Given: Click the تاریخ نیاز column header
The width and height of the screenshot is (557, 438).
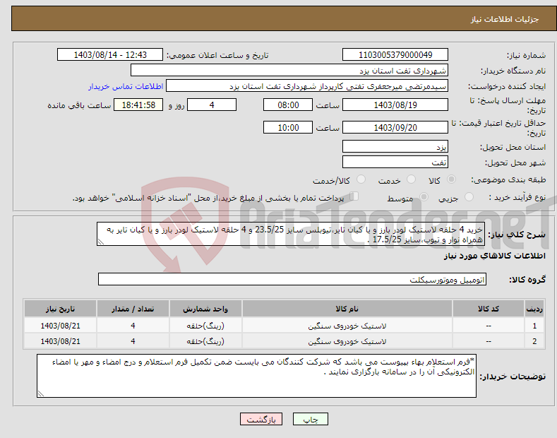Looking at the screenshot, I should (60, 309).
